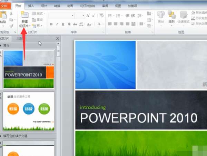Viewport: 207px width, 156px height.
Task: Click the Decrease Indent icon
Action: 127,16
